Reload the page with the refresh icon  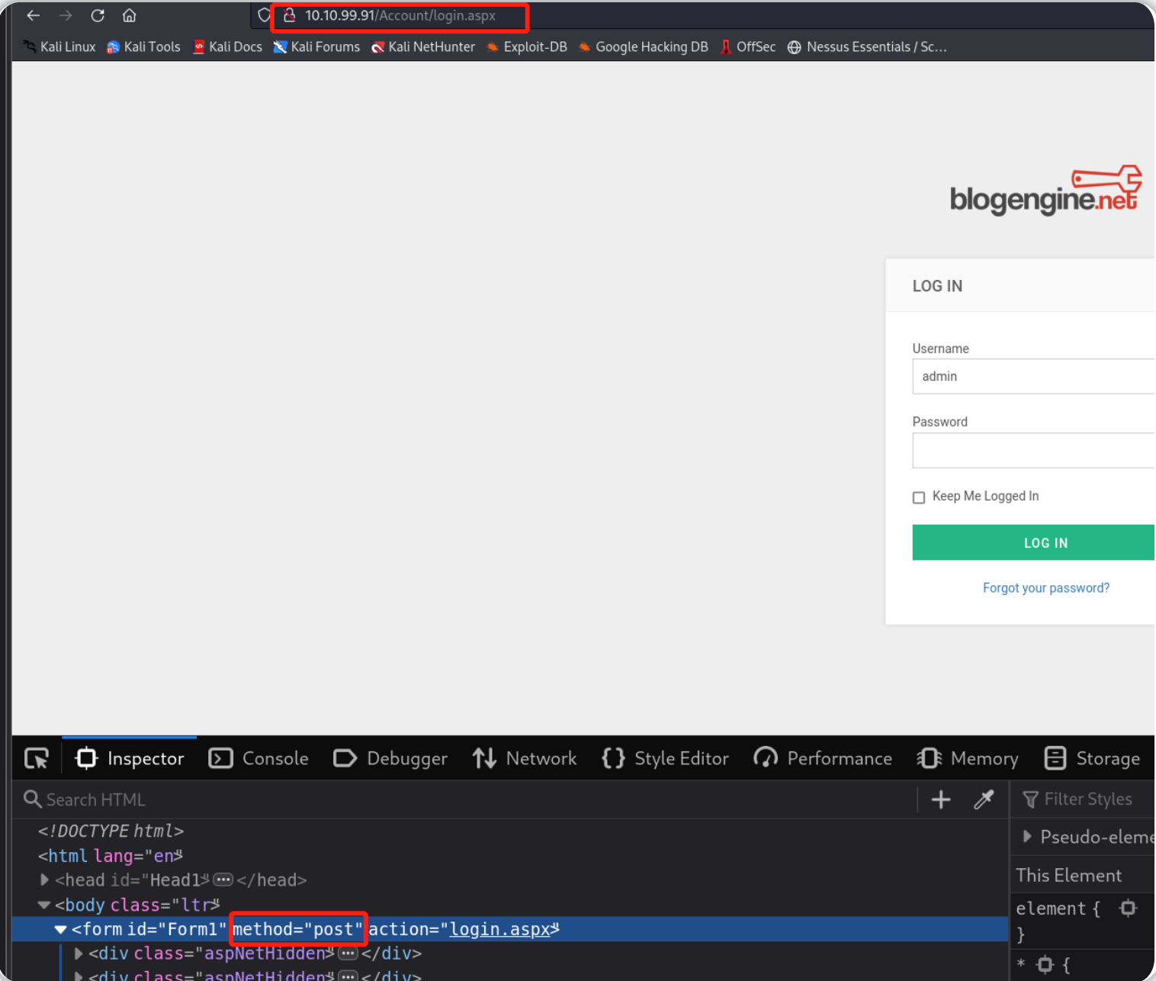[98, 16]
